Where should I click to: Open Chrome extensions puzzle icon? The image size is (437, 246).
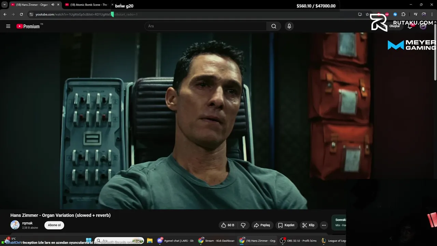click(x=404, y=14)
